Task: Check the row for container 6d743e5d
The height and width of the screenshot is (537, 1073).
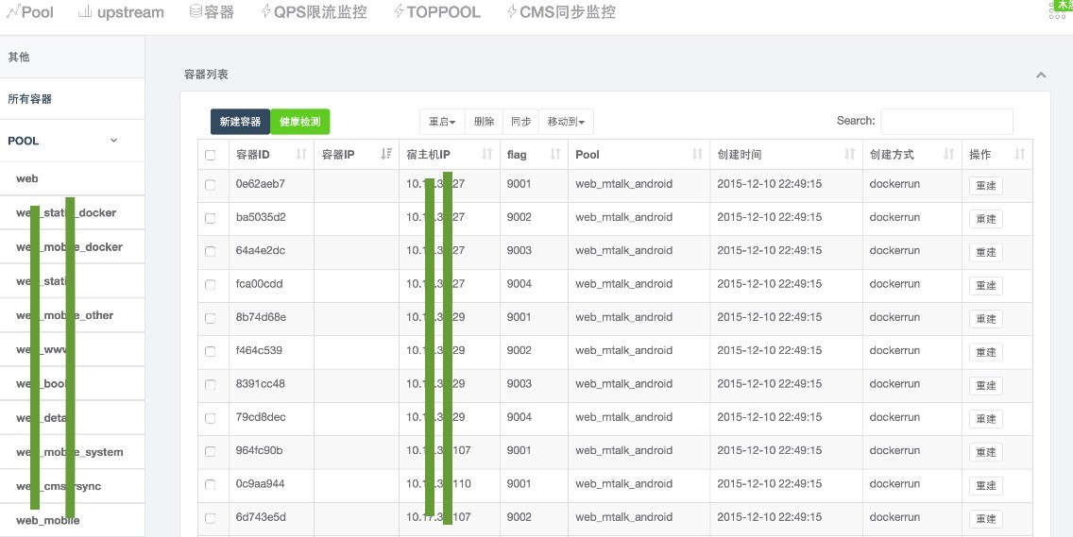Action: [210, 518]
